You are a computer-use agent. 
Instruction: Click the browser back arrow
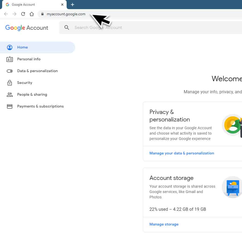click(6, 14)
